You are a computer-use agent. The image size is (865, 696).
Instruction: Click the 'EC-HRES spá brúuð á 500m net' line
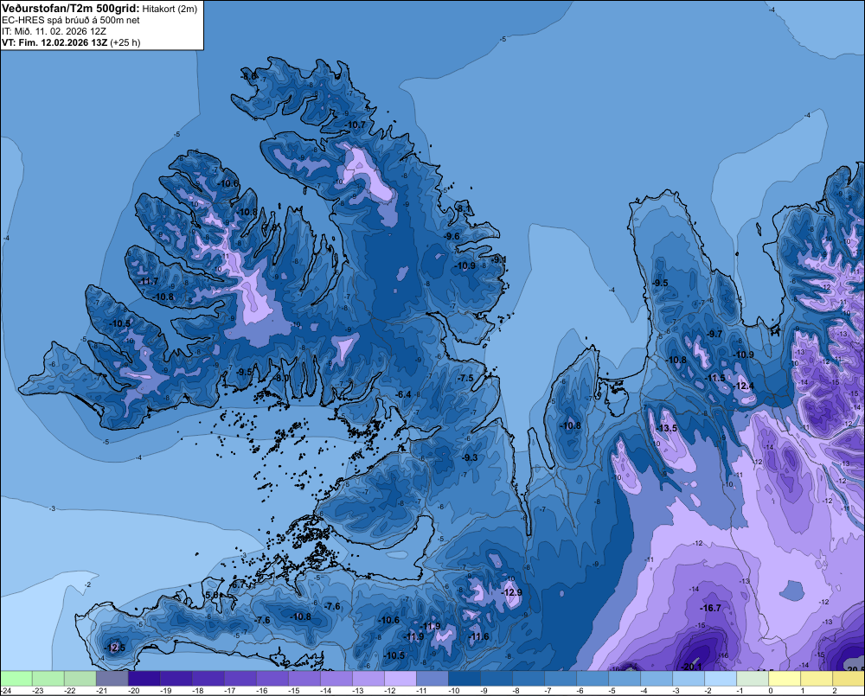(71, 21)
